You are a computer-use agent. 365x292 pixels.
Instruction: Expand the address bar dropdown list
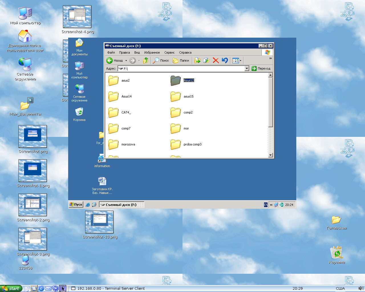tap(247, 68)
